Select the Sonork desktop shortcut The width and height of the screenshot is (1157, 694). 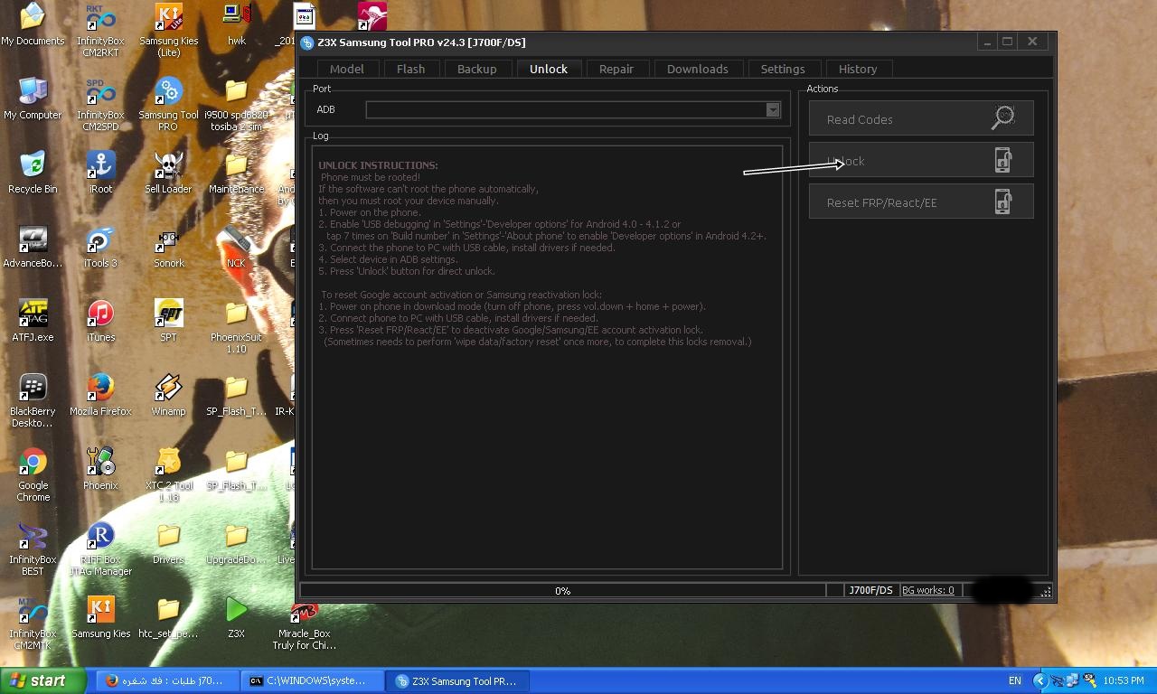tap(168, 248)
